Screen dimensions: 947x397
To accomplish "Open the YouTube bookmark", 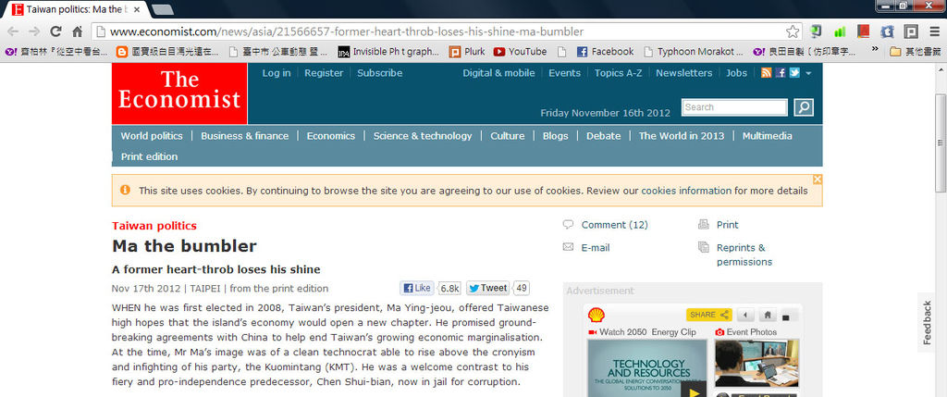I will (520, 52).
